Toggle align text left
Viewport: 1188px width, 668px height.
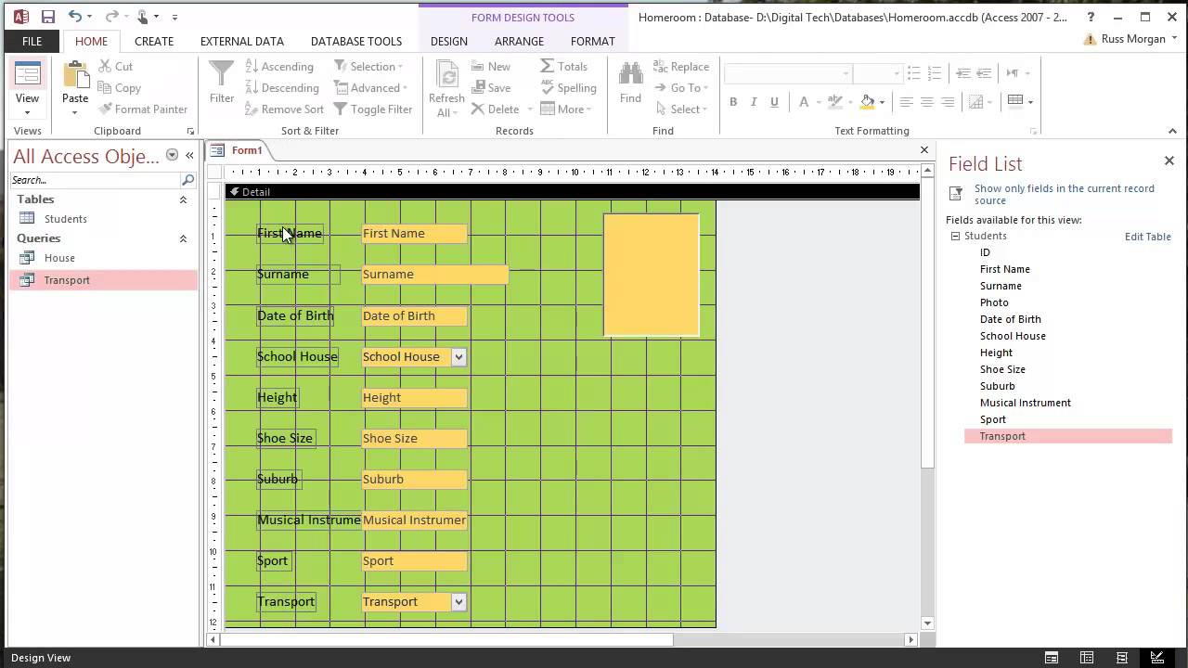point(907,102)
